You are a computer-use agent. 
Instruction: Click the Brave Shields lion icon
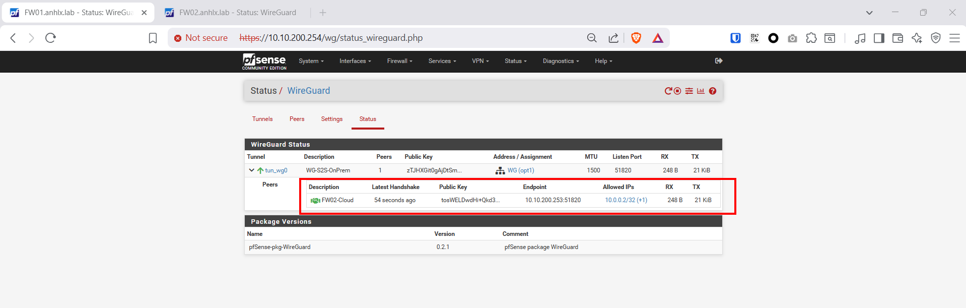pos(636,38)
